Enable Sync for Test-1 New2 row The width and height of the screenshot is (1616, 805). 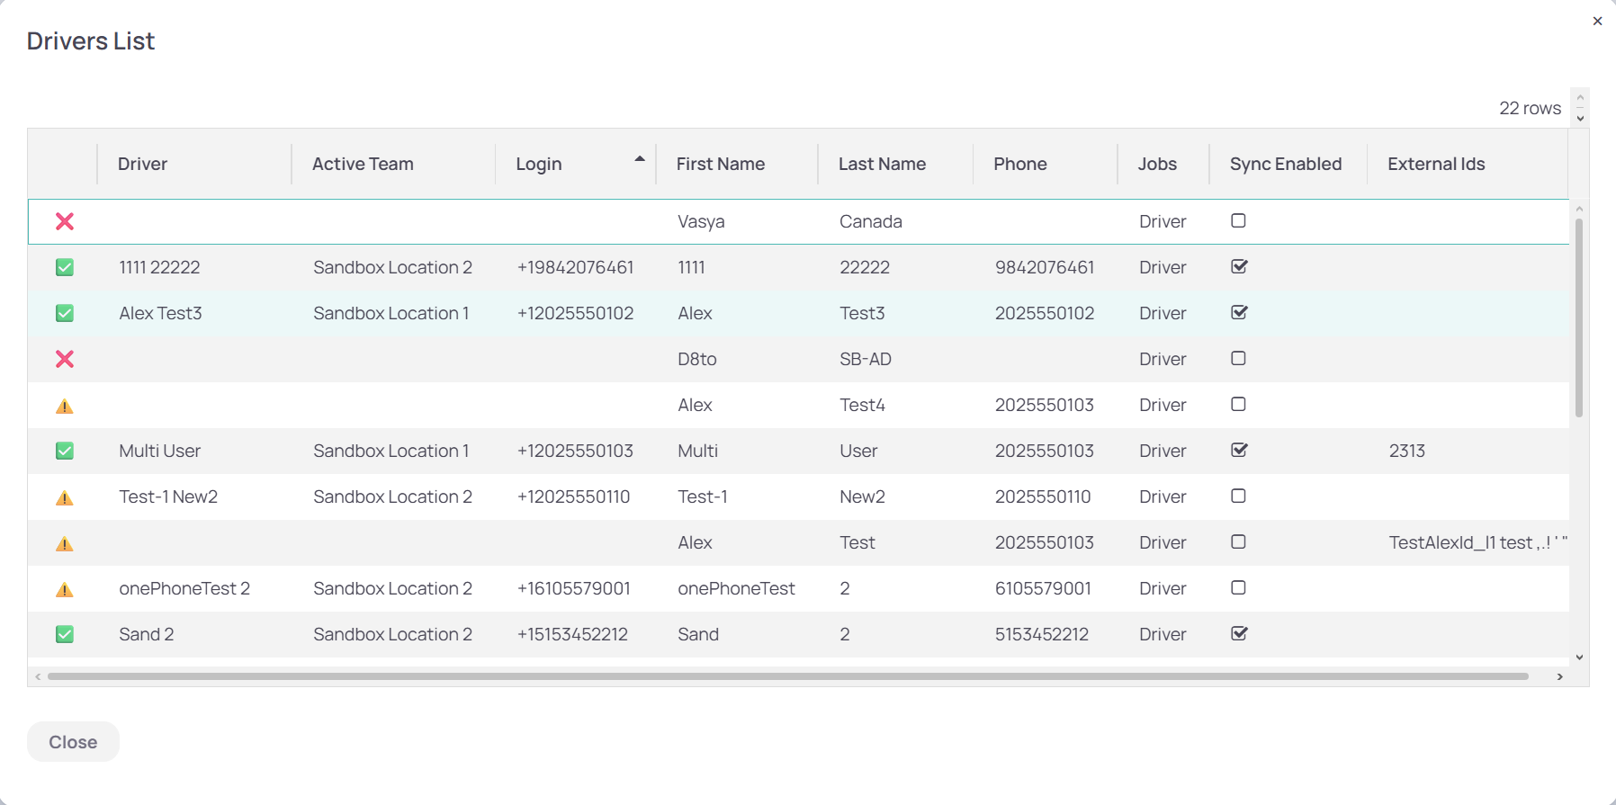pos(1238,496)
